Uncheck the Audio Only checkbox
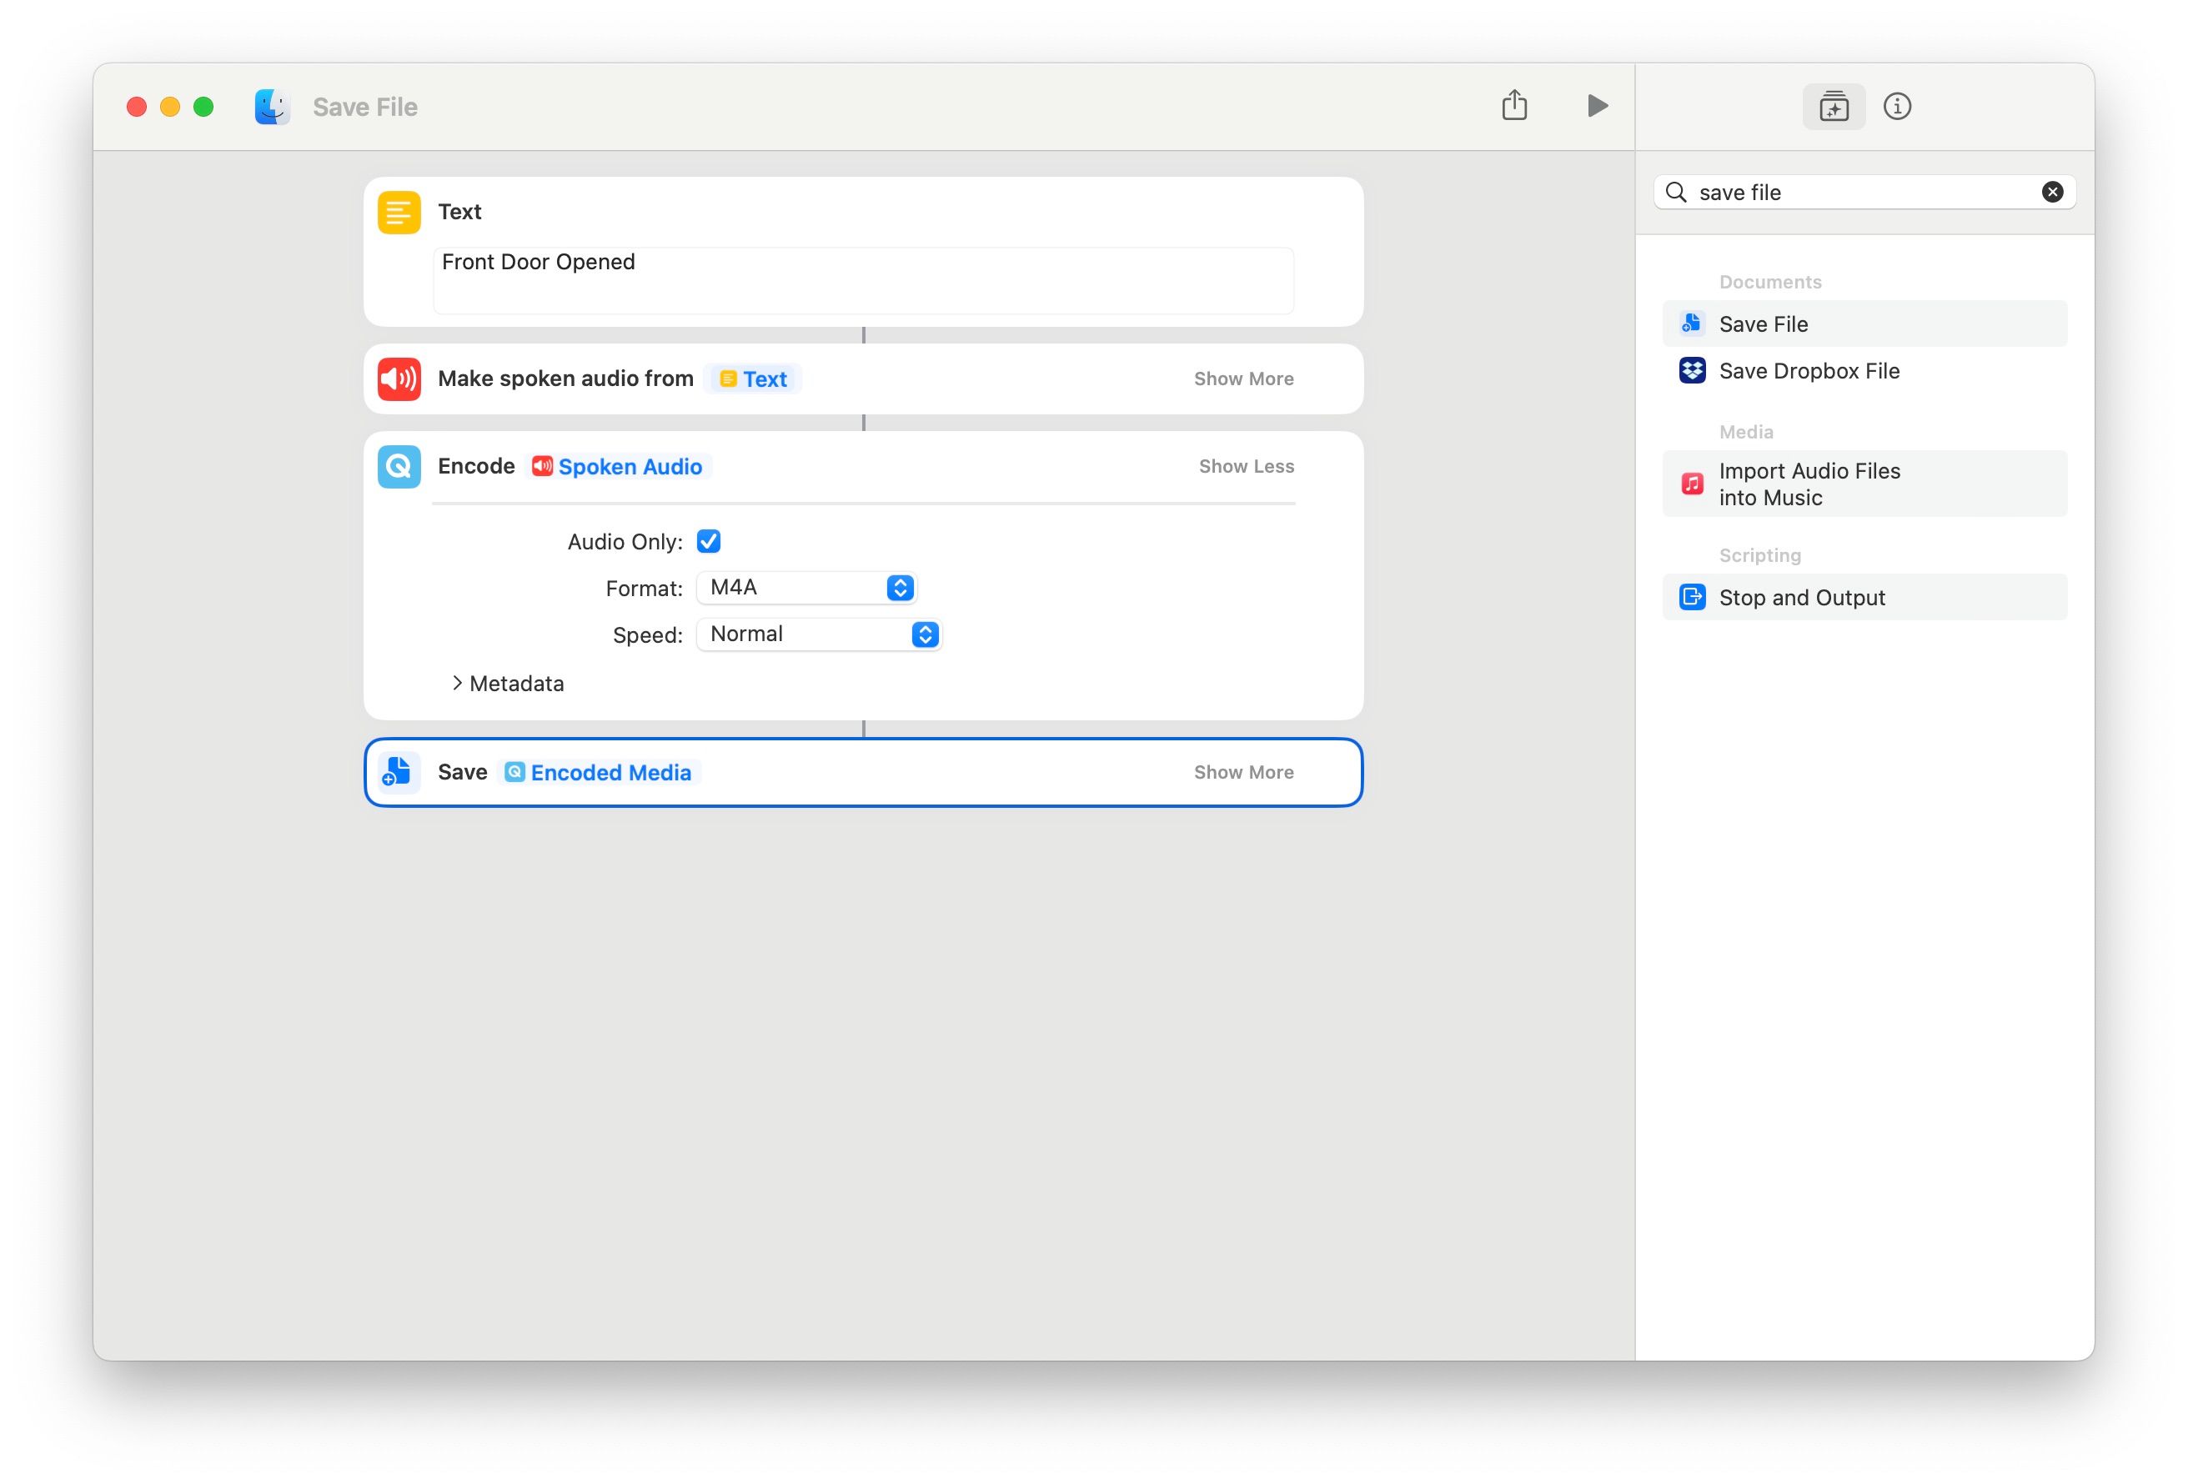Screen dimensions: 2188x1484 [x=709, y=540]
